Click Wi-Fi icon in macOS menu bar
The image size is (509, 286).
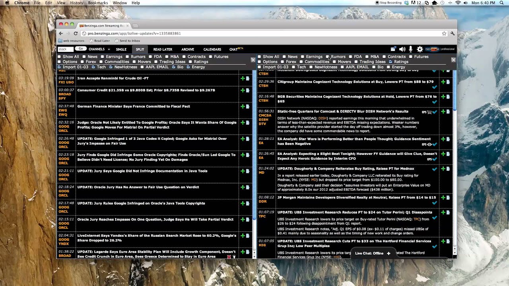coord(458,3)
